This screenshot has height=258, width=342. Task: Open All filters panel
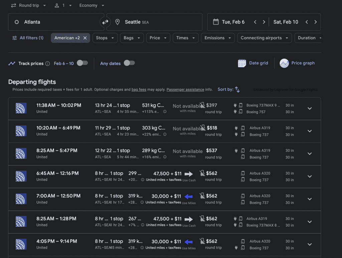click(x=28, y=38)
